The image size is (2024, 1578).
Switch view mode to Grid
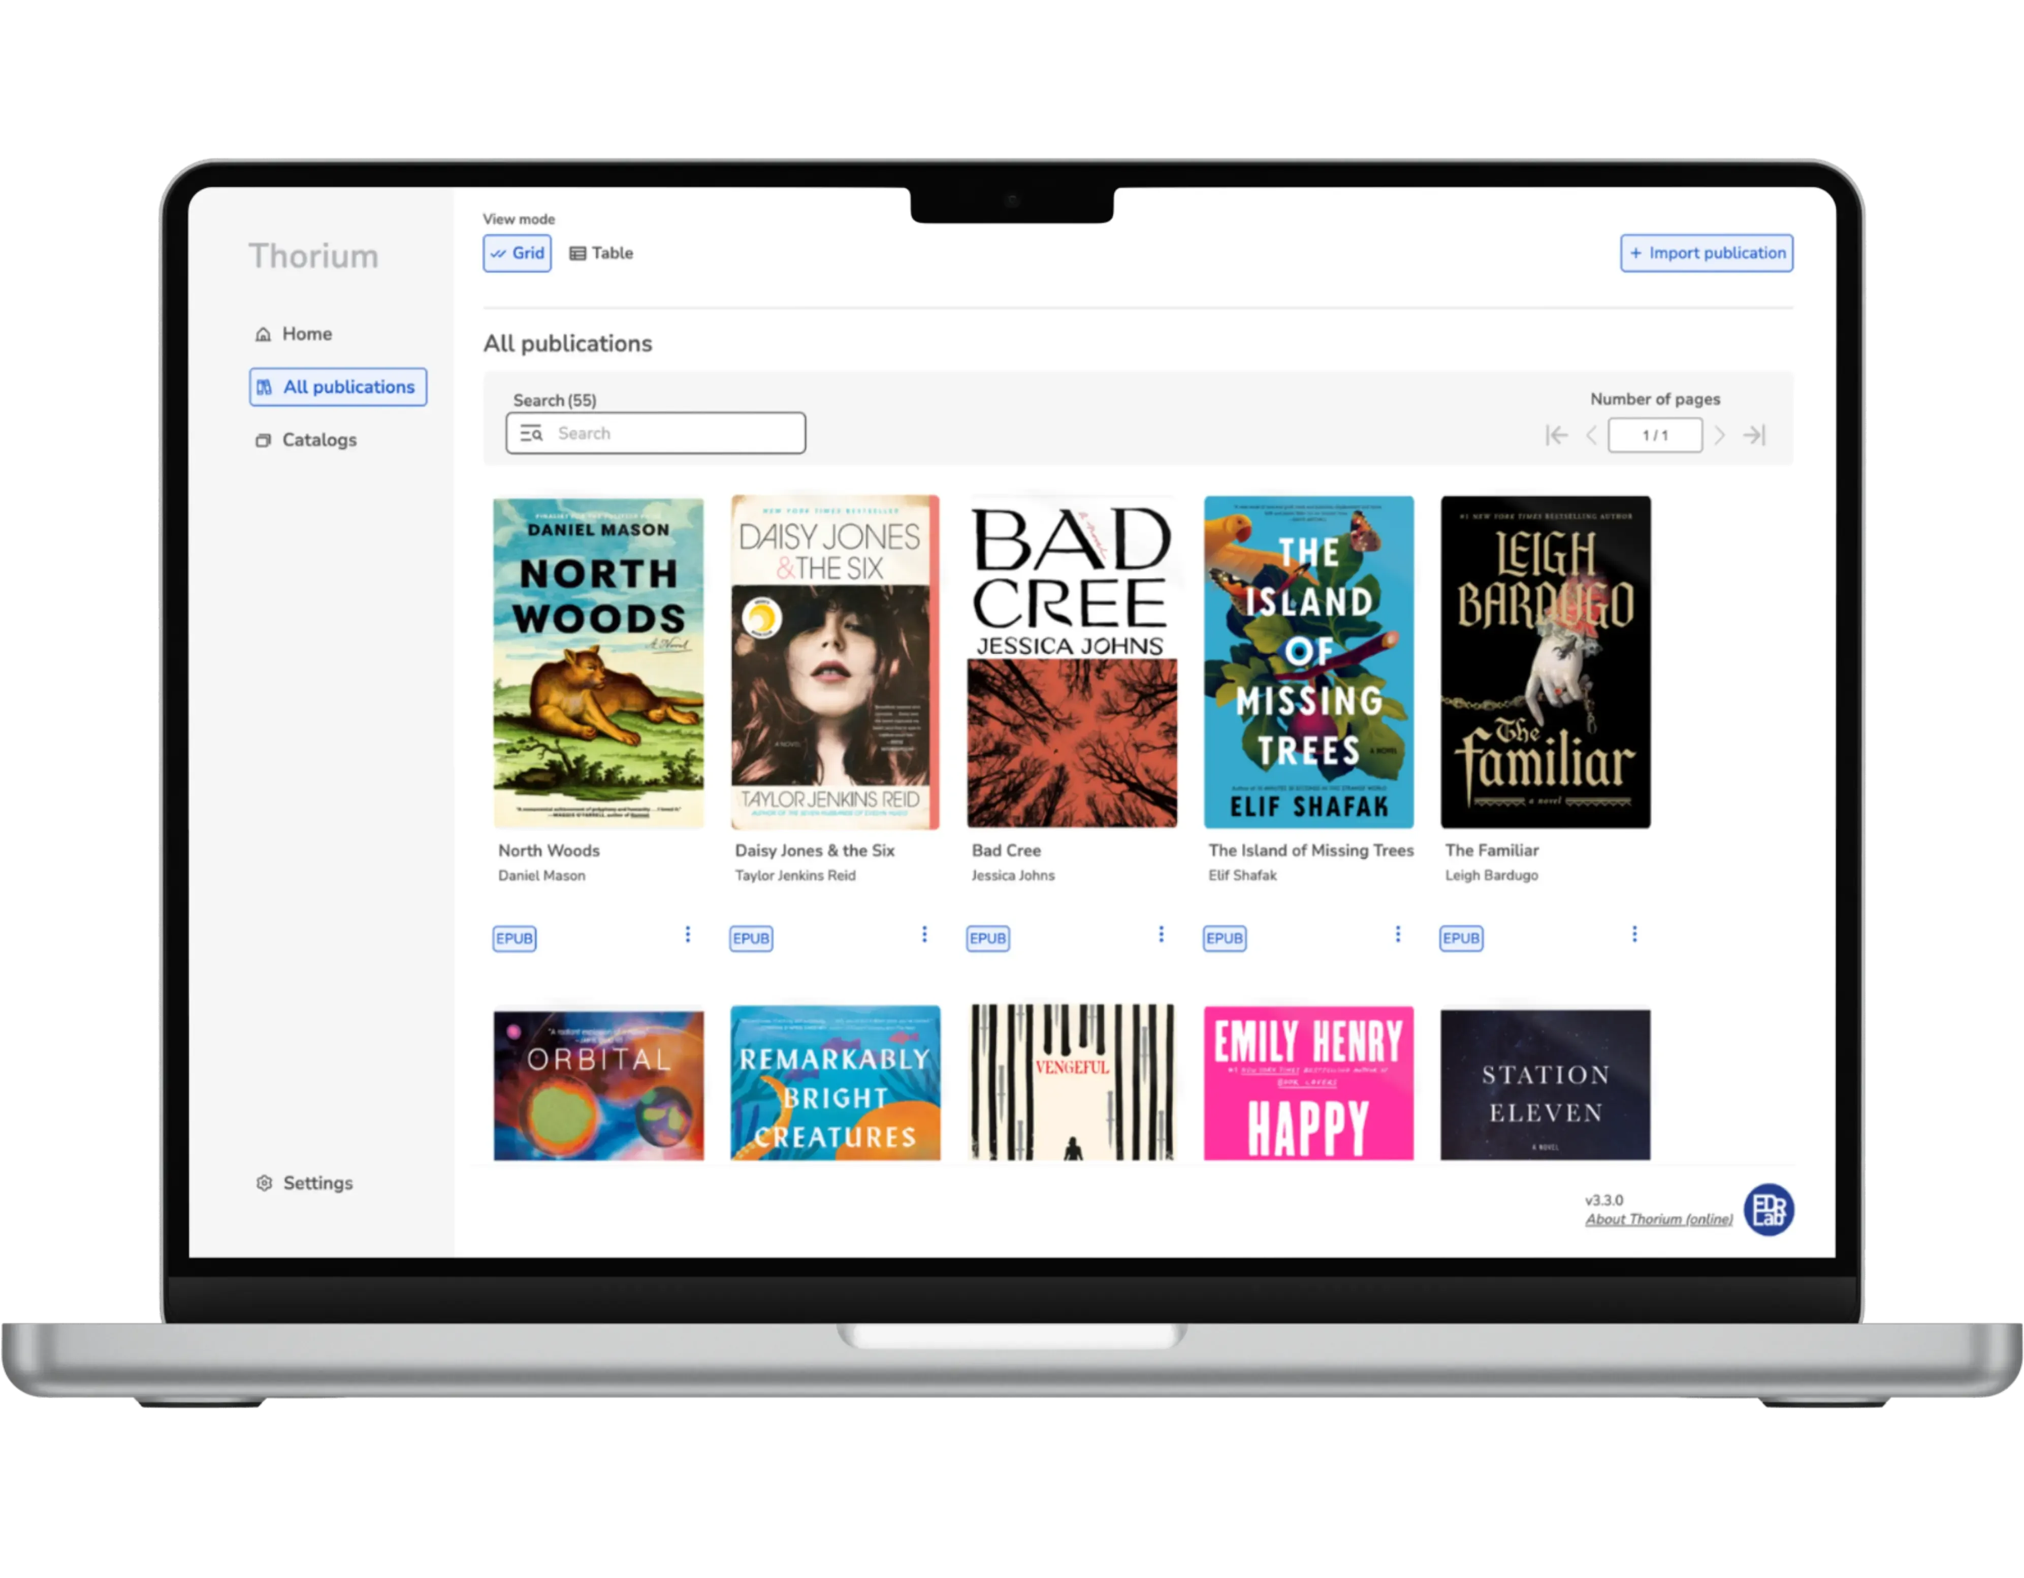tap(517, 253)
